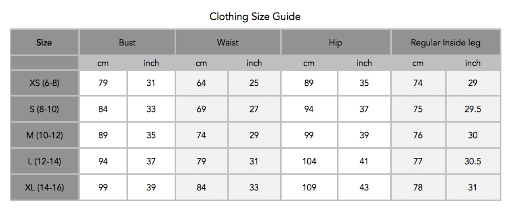Screen dimensions: 511x214
Task: Select the Size column header
Action: (x=44, y=42)
